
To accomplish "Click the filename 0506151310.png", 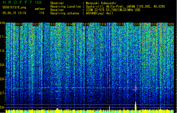I will point(14,7).
